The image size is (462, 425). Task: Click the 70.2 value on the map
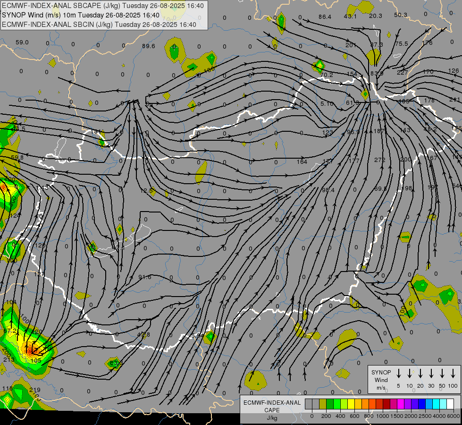[x=327, y=75]
